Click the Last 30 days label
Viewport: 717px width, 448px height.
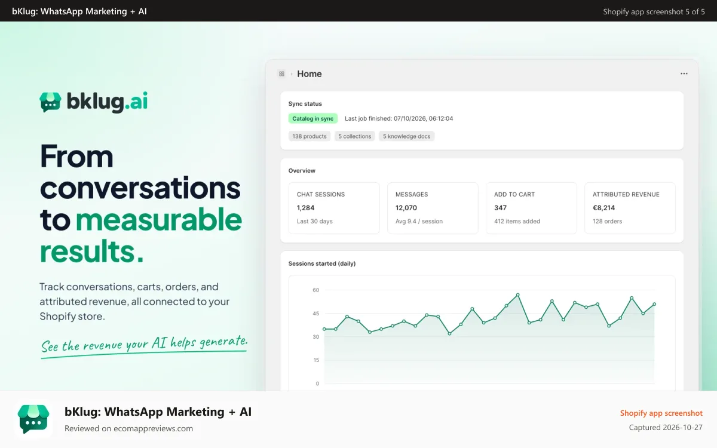315,221
